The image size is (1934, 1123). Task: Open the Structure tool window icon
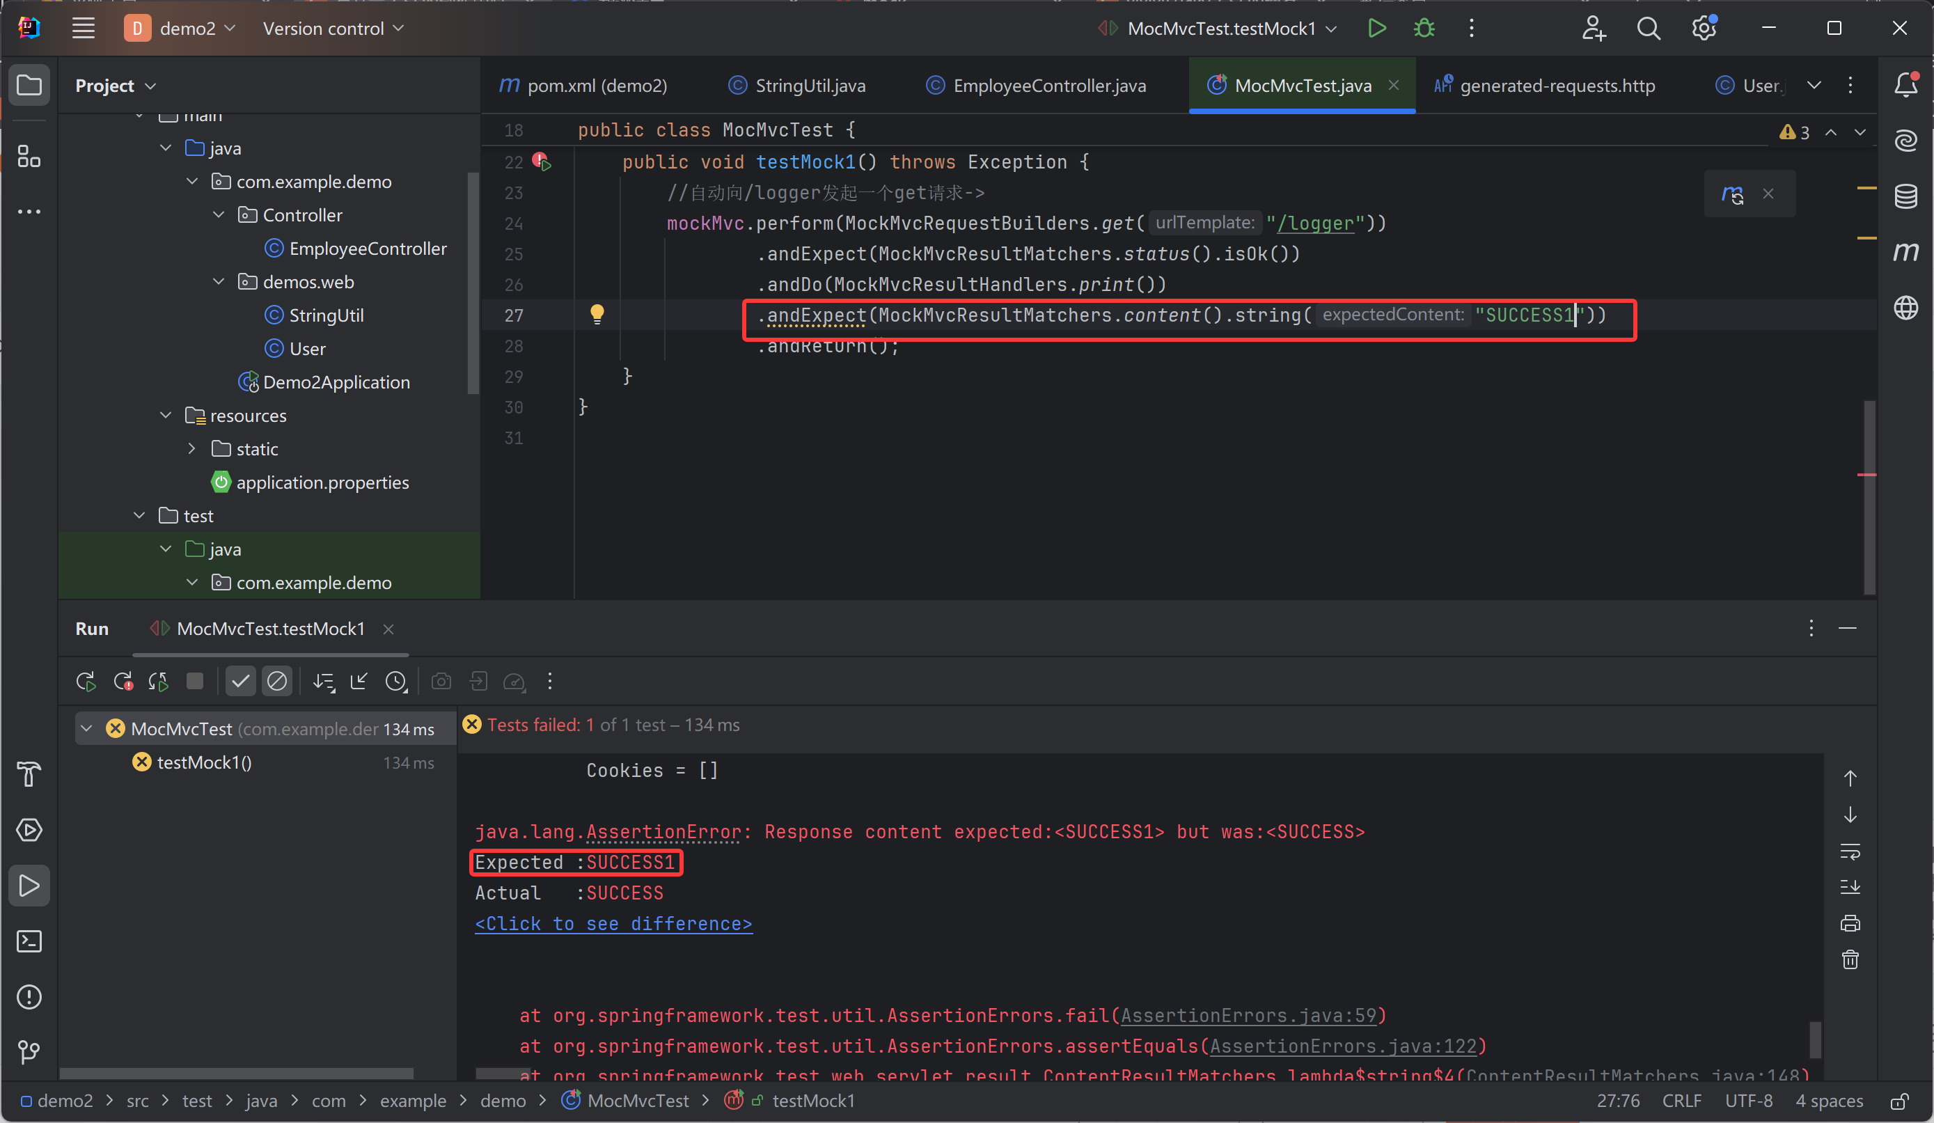[29, 157]
